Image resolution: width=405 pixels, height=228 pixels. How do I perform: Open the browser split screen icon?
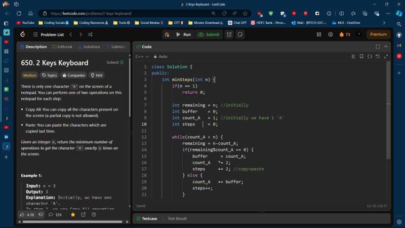tap(341, 14)
